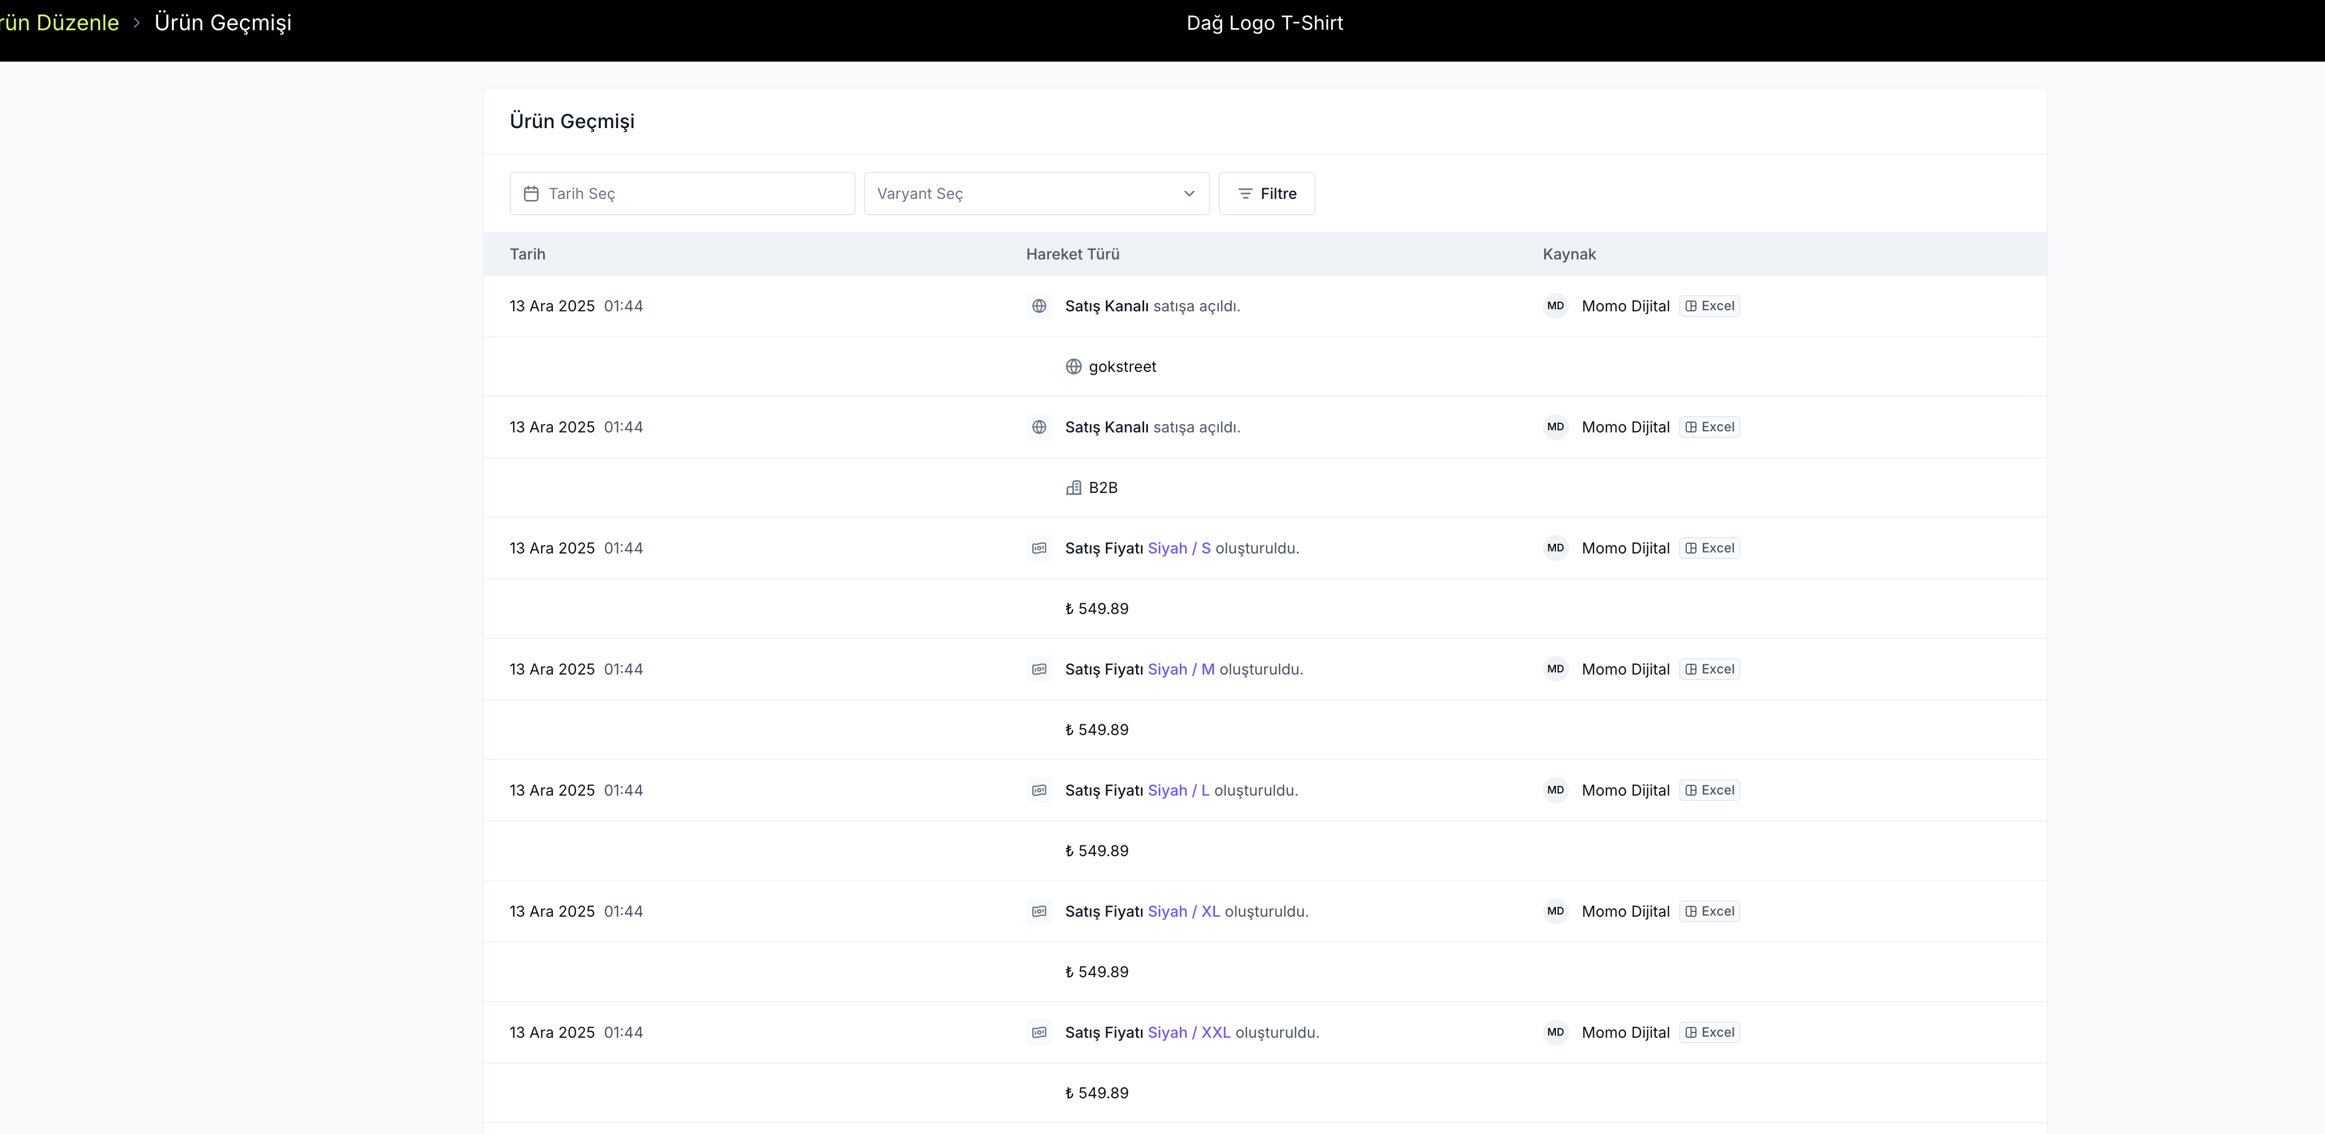Click the ₺ 549.89 price under Siyah / XL
Image resolution: width=2325 pixels, height=1134 pixels.
(1097, 971)
